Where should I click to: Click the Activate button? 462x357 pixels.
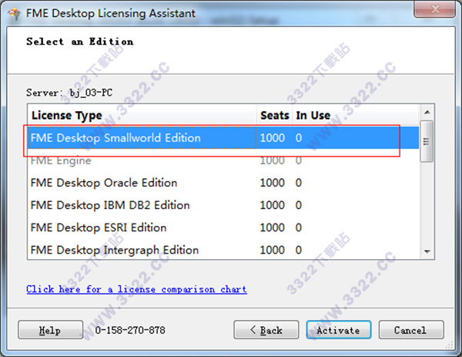pyautogui.click(x=339, y=329)
